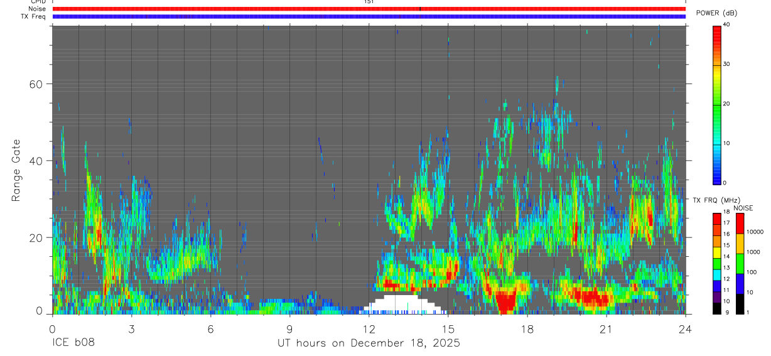771x356 pixels.
Task: Click the "17" label on the TX FRQ scale
Action: click(x=726, y=223)
